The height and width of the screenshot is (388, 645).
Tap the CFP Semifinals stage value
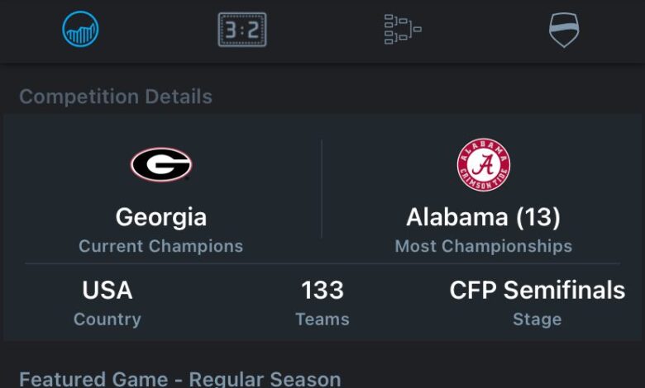click(537, 290)
